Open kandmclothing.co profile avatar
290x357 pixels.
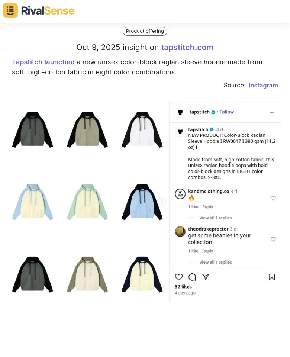[180, 194]
